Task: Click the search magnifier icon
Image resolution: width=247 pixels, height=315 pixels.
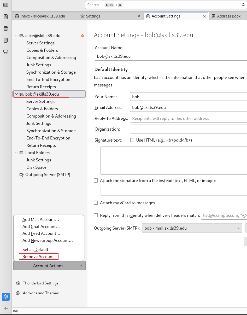Action: pos(243,5)
